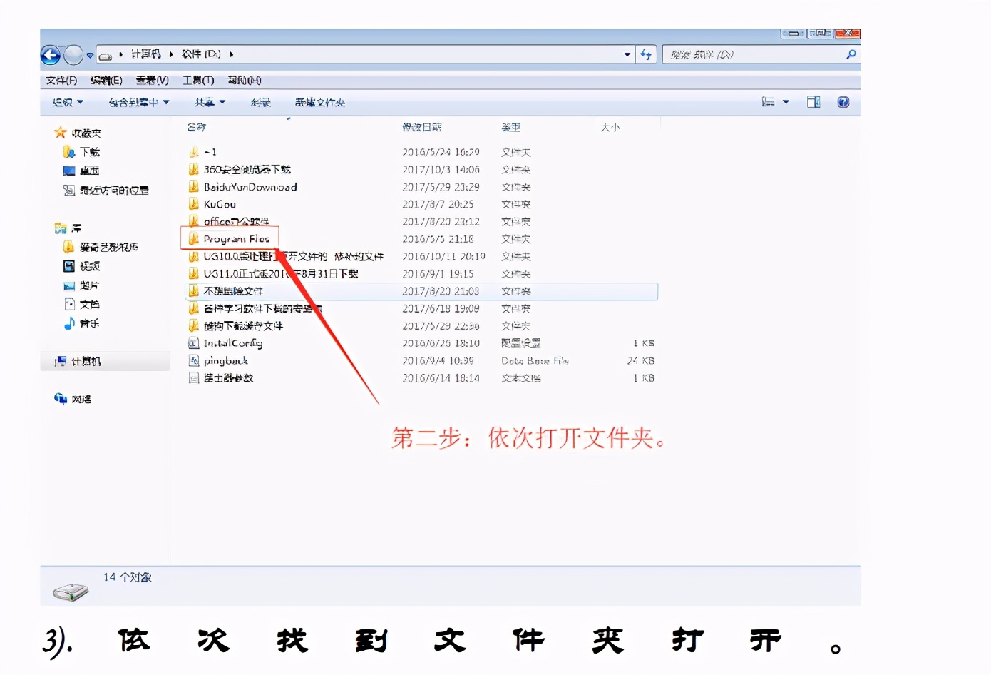Select the pingback database file icon
Viewport: 991px width, 675px height.
[x=193, y=360]
